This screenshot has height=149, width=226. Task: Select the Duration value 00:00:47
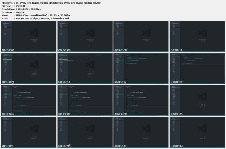[21, 12]
